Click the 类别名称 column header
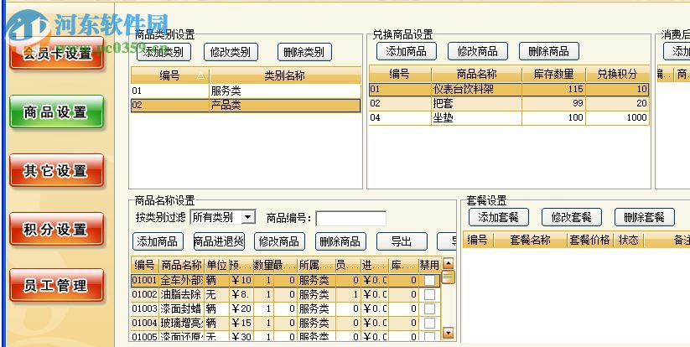 coord(284,75)
